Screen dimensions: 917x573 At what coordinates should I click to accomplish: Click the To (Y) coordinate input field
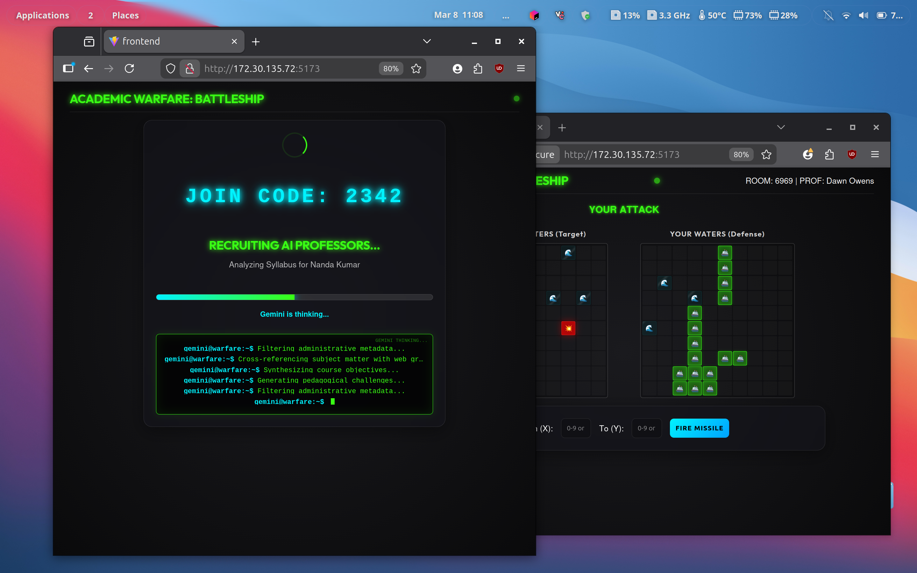646,428
